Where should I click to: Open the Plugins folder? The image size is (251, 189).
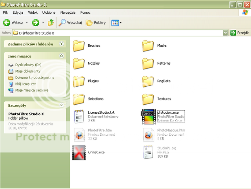tap(79, 81)
